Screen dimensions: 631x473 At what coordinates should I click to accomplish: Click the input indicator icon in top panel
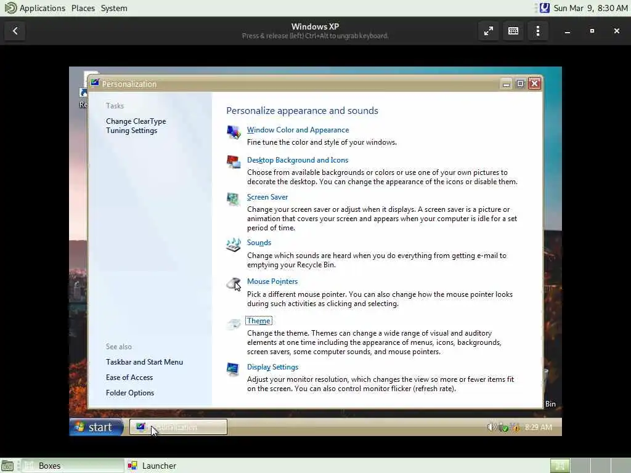tap(545, 7)
